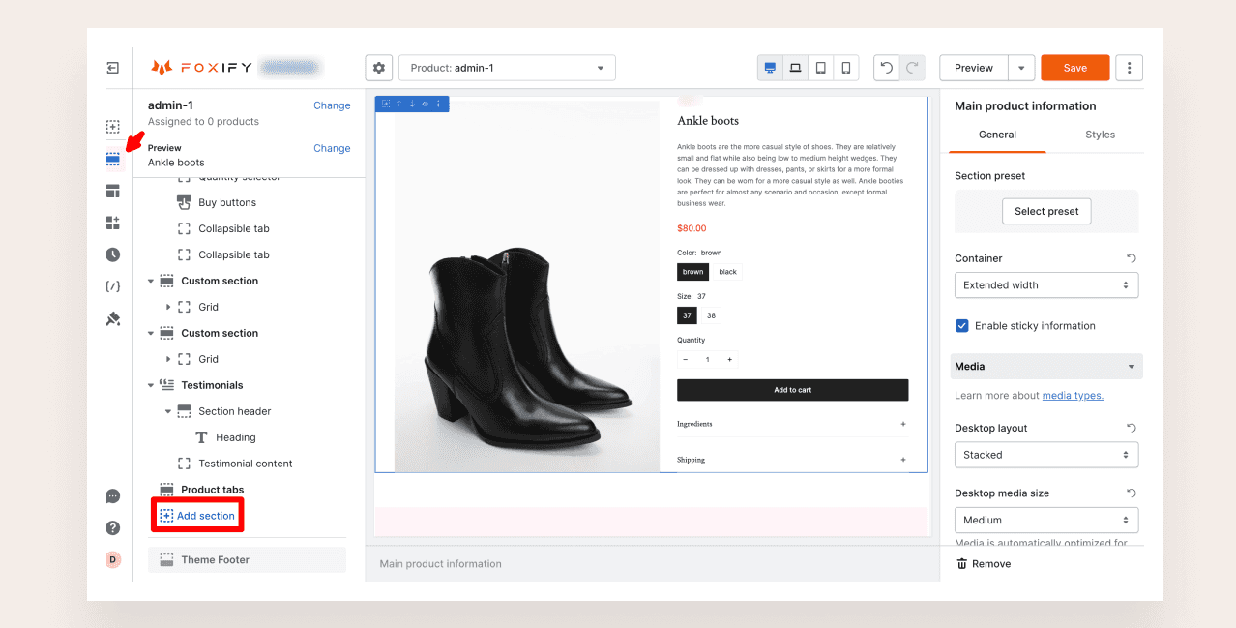Toggle Enable sticky information checkbox
Image resolution: width=1236 pixels, height=628 pixels.
click(x=962, y=326)
